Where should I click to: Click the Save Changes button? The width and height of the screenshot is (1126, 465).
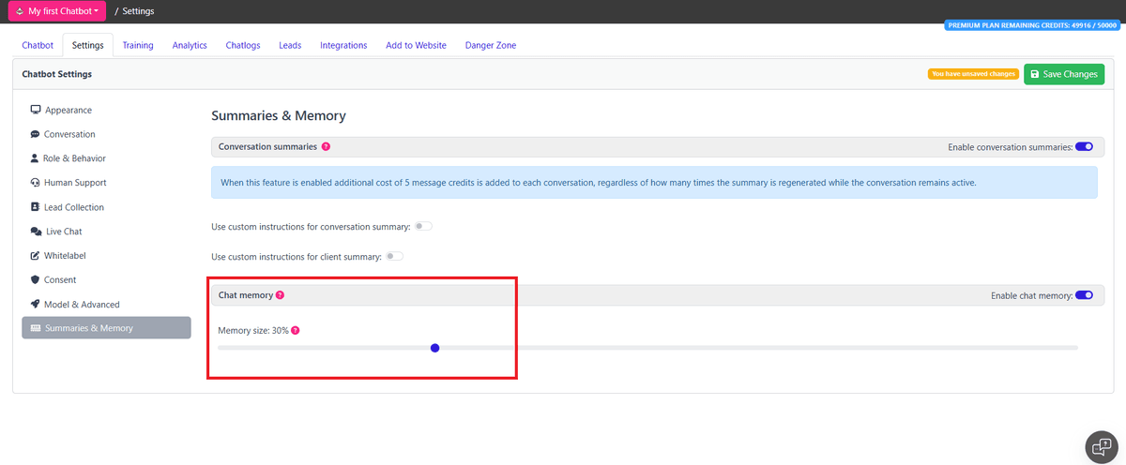click(1063, 74)
